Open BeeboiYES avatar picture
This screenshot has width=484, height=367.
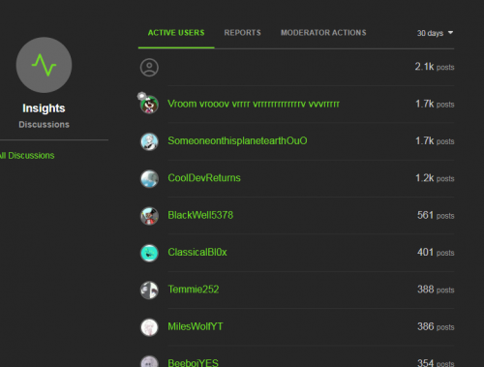tap(149, 361)
